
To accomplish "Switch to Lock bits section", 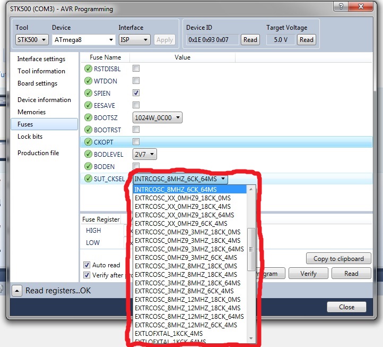I will [30, 137].
